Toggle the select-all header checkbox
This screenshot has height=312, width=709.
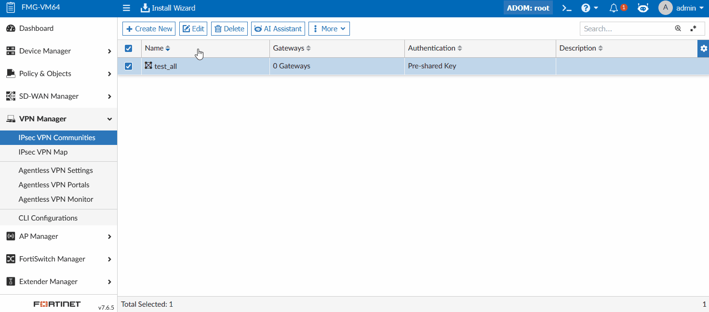point(129,49)
